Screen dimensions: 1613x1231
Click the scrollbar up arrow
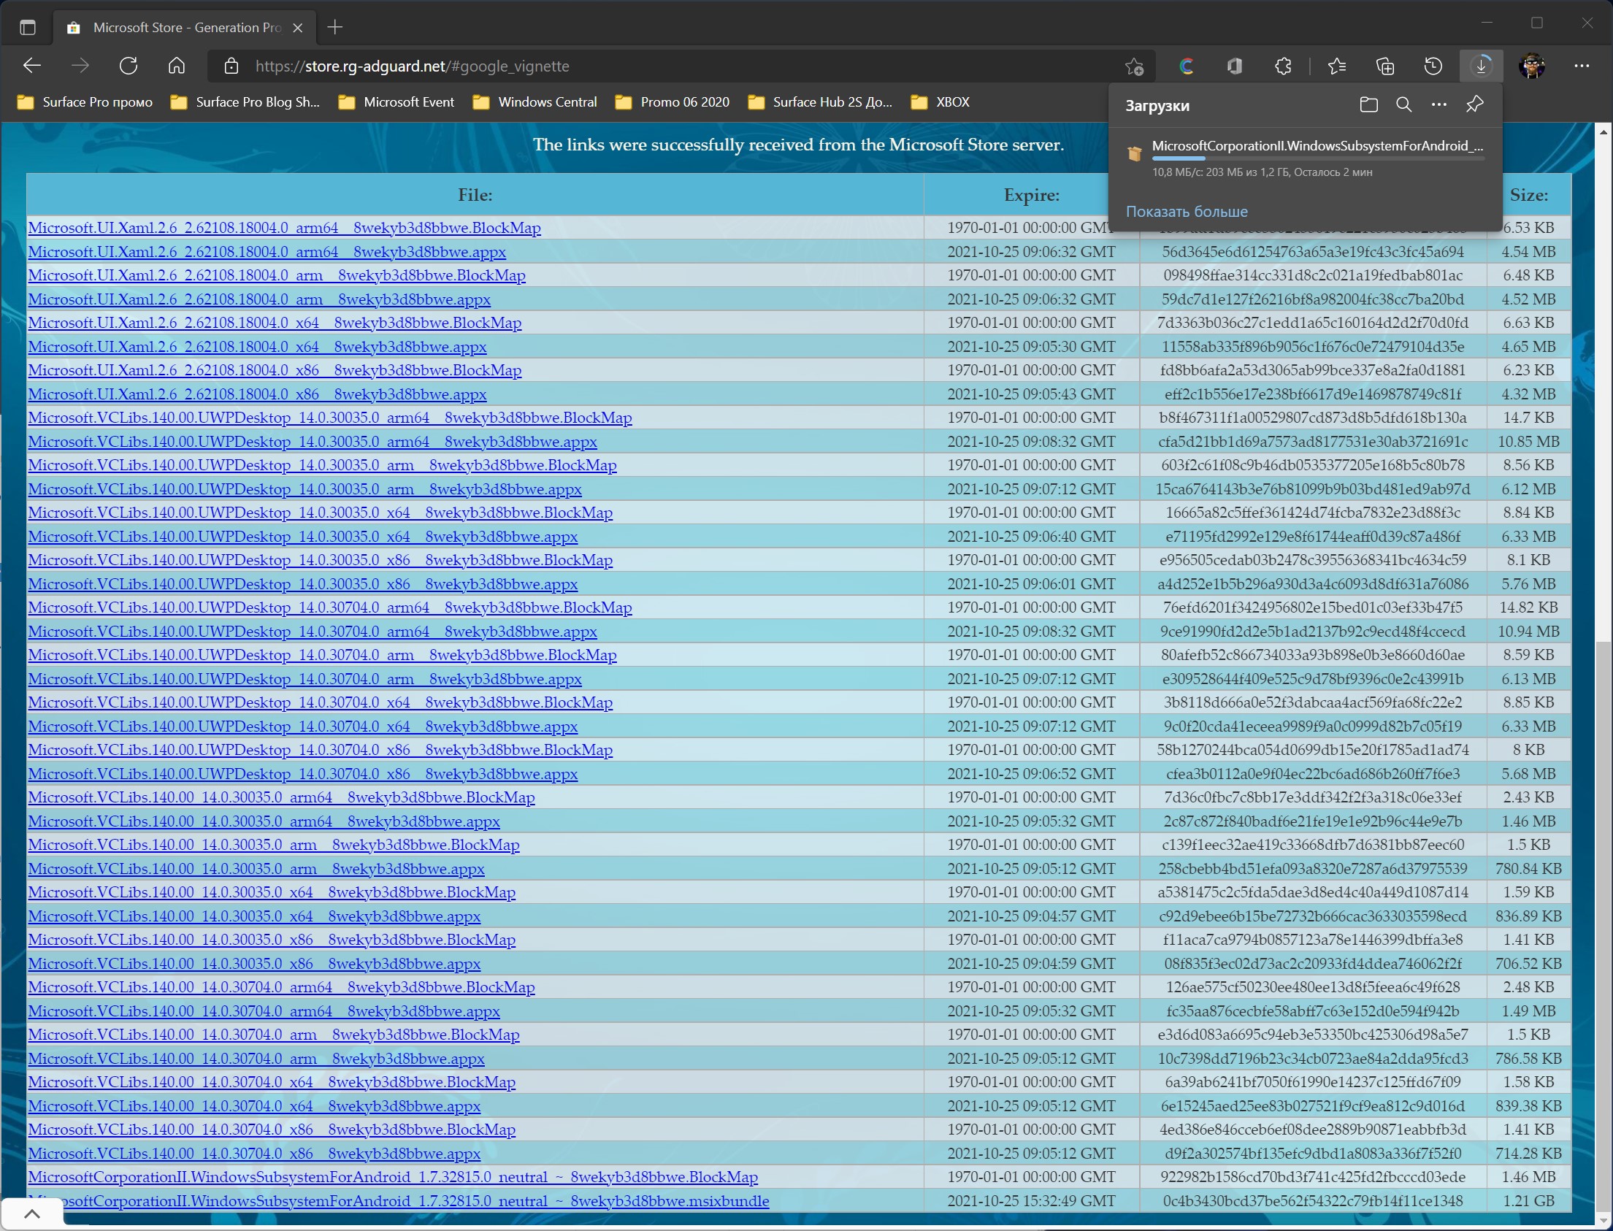pyautogui.click(x=1603, y=132)
